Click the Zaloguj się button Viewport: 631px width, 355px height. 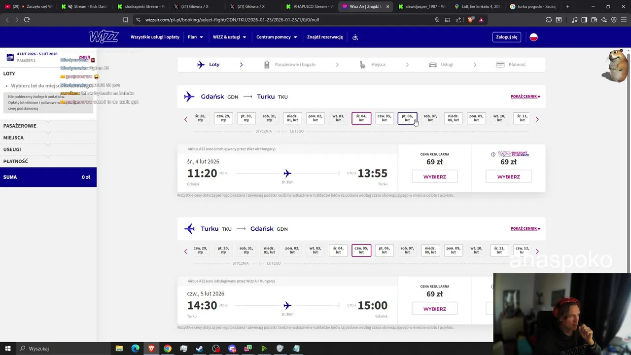click(507, 37)
